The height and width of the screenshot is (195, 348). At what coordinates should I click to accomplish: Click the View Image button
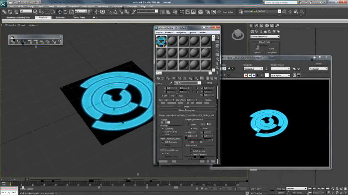point(206,124)
